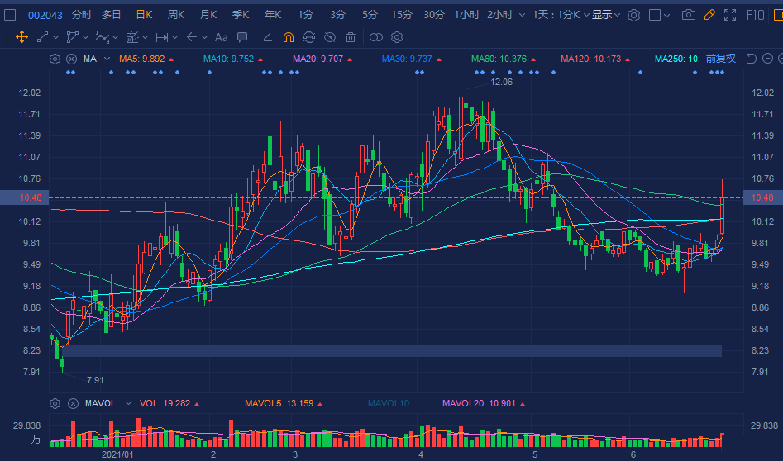
Task: Select the move crosshair cursor tool
Action: (21, 37)
